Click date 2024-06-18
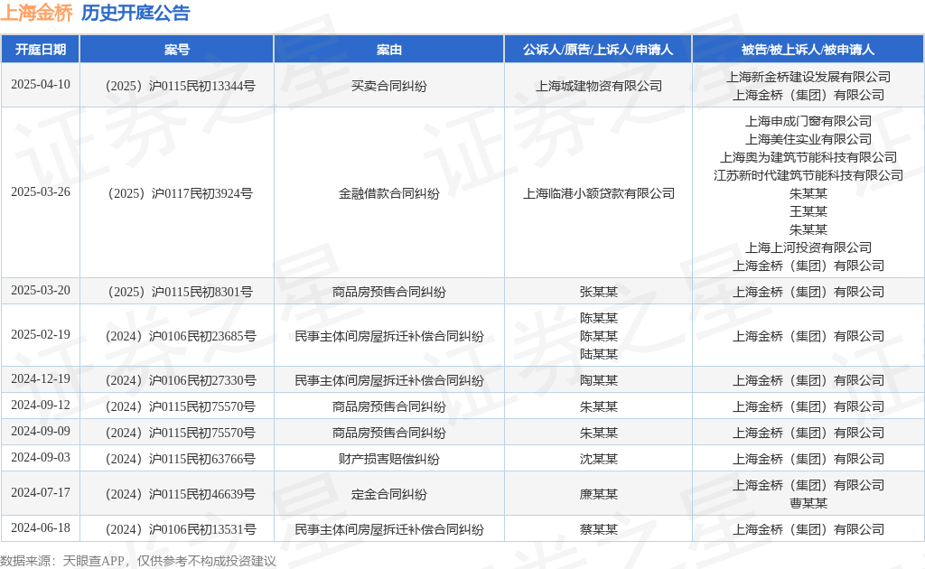This screenshot has width=925, height=569. (x=40, y=528)
